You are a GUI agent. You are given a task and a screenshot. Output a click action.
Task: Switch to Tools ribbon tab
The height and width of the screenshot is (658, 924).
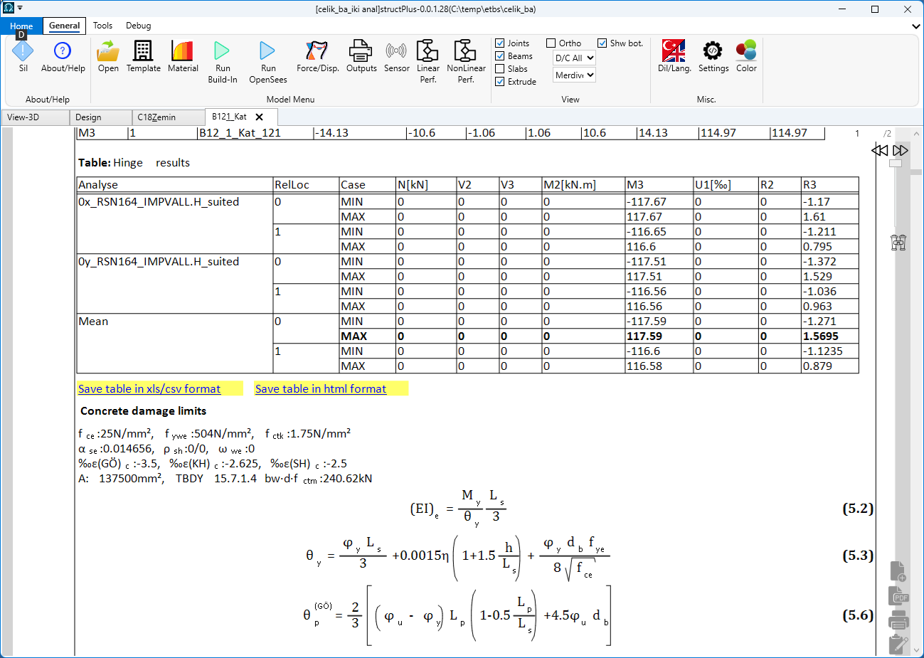pyautogui.click(x=102, y=26)
